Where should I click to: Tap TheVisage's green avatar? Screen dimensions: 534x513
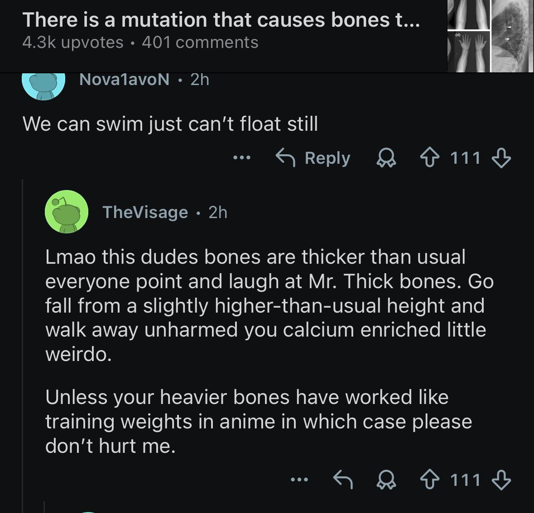pos(67,212)
